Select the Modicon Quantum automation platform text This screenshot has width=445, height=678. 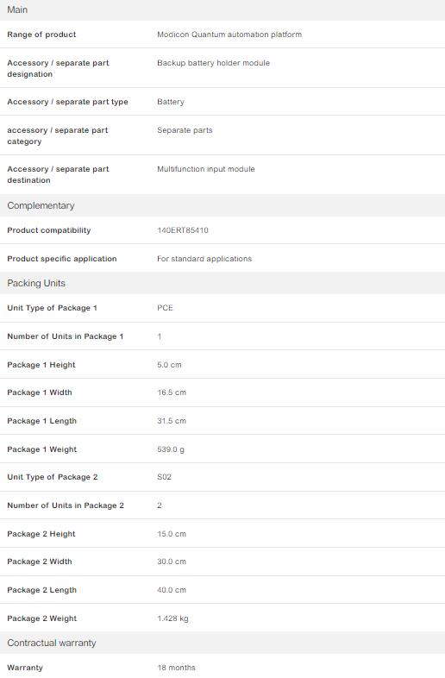click(x=229, y=35)
